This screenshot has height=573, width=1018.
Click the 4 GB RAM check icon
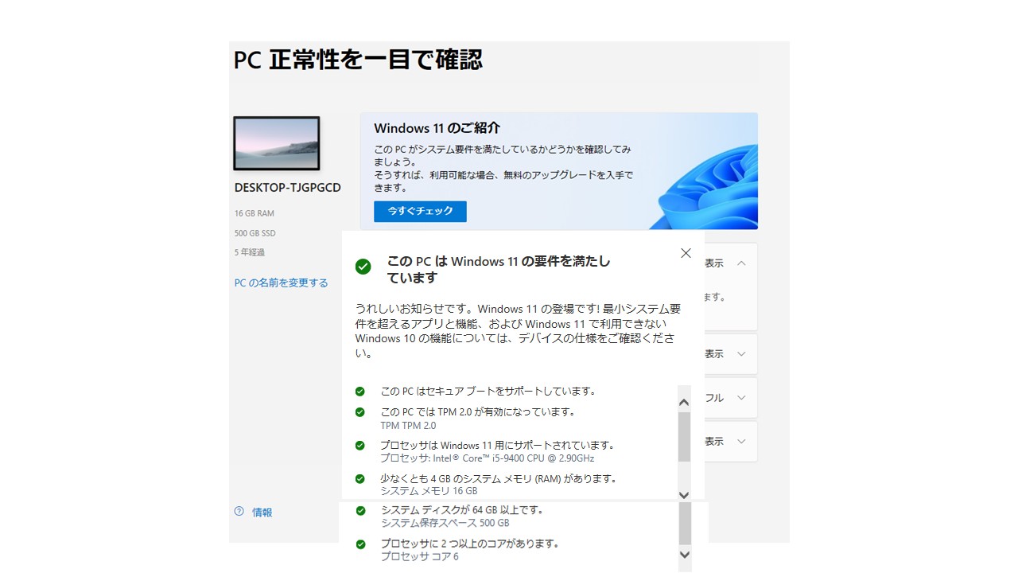point(360,479)
